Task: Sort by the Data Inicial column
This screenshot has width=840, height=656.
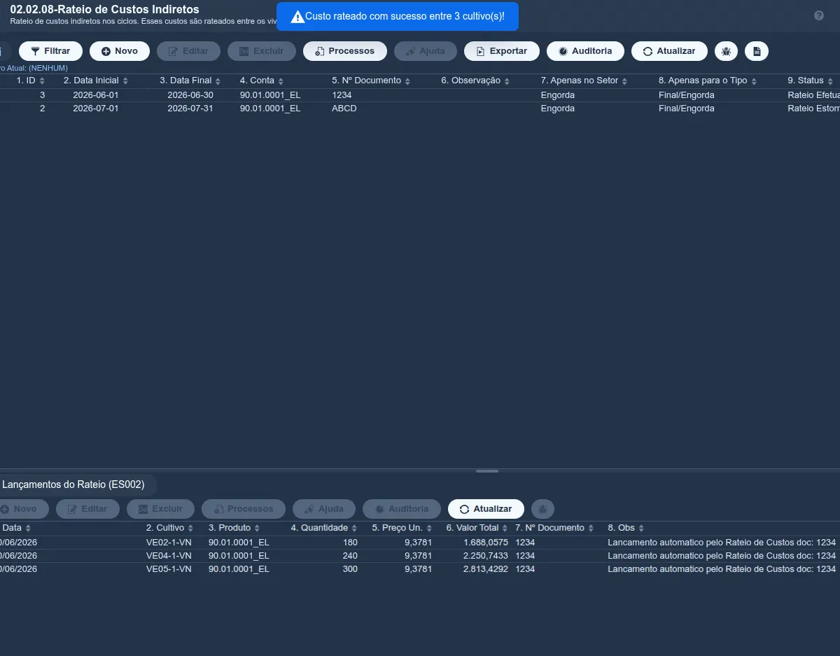Action: point(96,81)
